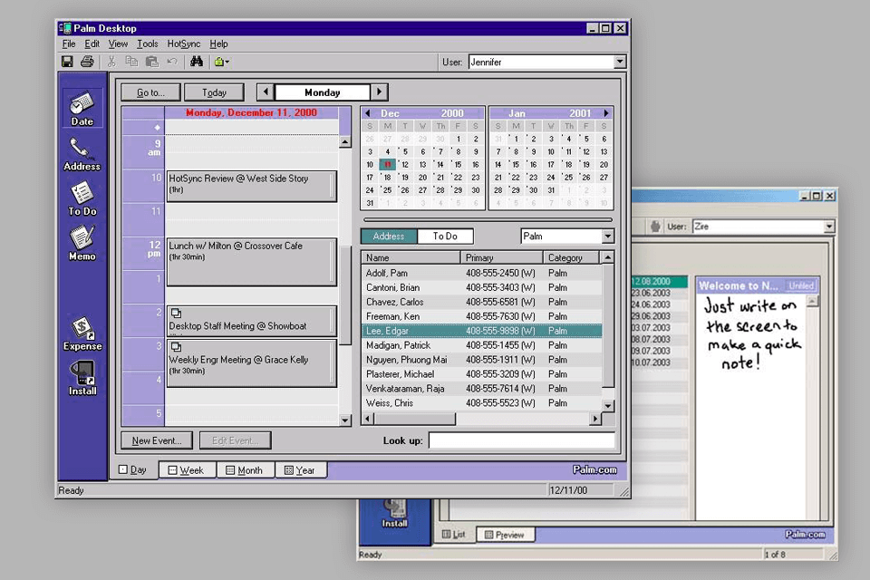
Task: Open the Memo sidebar icon
Action: pos(82,244)
